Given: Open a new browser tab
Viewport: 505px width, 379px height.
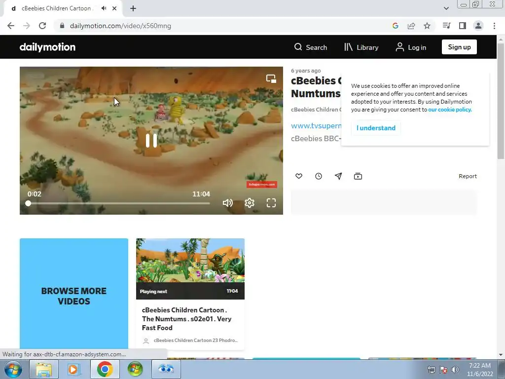Looking at the screenshot, I should (x=133, y=8).
